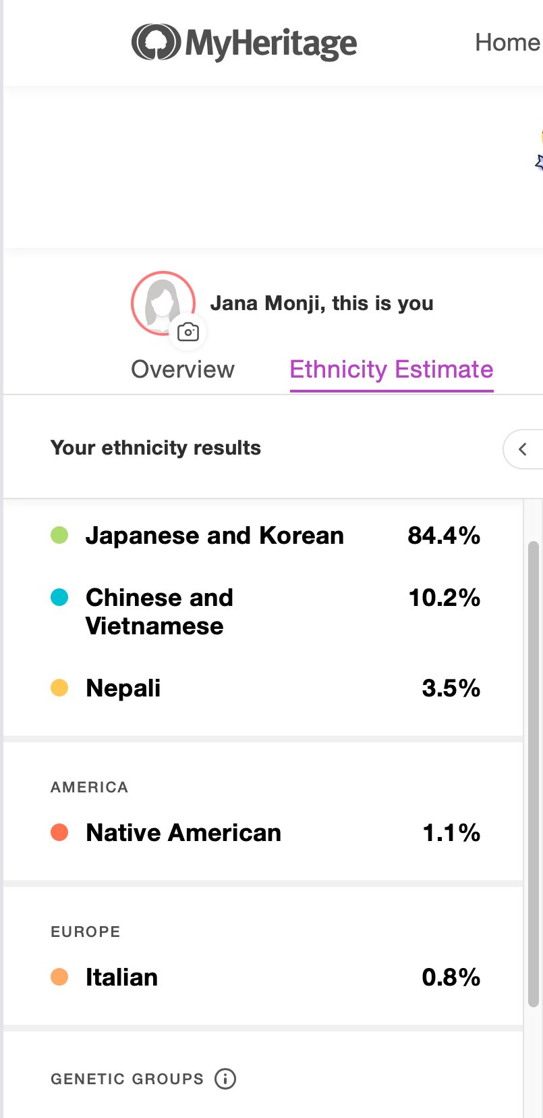Open the Nepali ethnicity entry
The height and width of the screenshot is (1118, 543).
[x=123, y=688]
